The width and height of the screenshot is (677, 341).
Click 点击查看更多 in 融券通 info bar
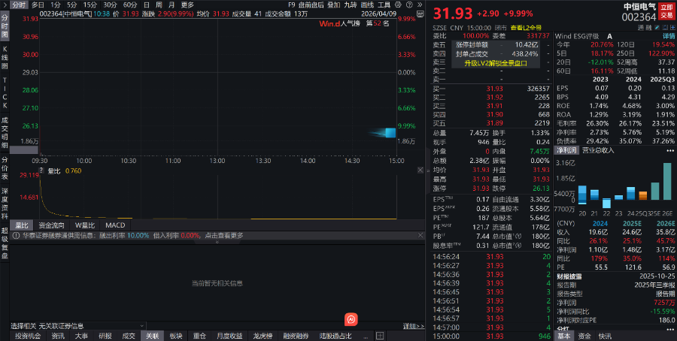(224, 235)
